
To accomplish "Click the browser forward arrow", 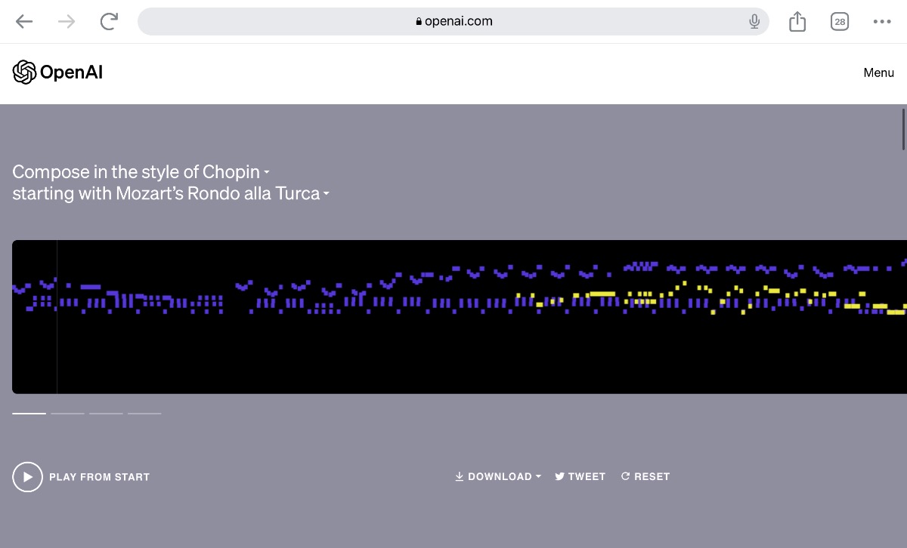I will coord(67,21).
